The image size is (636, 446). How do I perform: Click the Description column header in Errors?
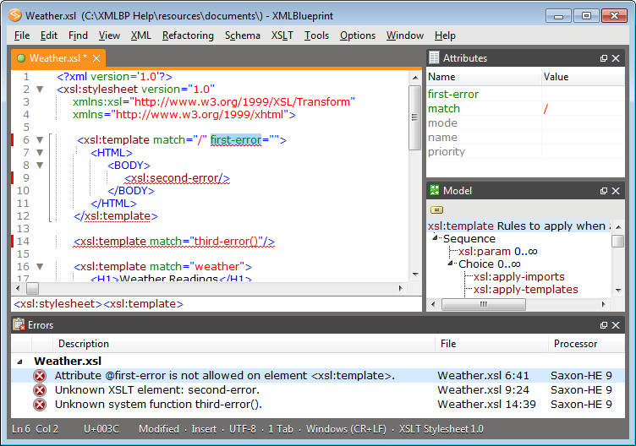click(x=84, y=344)
